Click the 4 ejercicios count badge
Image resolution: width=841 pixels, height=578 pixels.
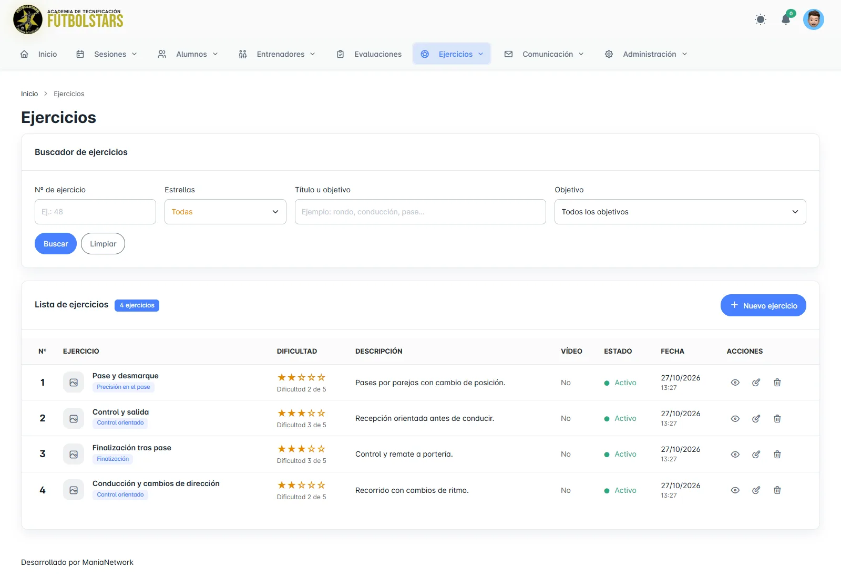pyautogui.click(x=137, y=305)
